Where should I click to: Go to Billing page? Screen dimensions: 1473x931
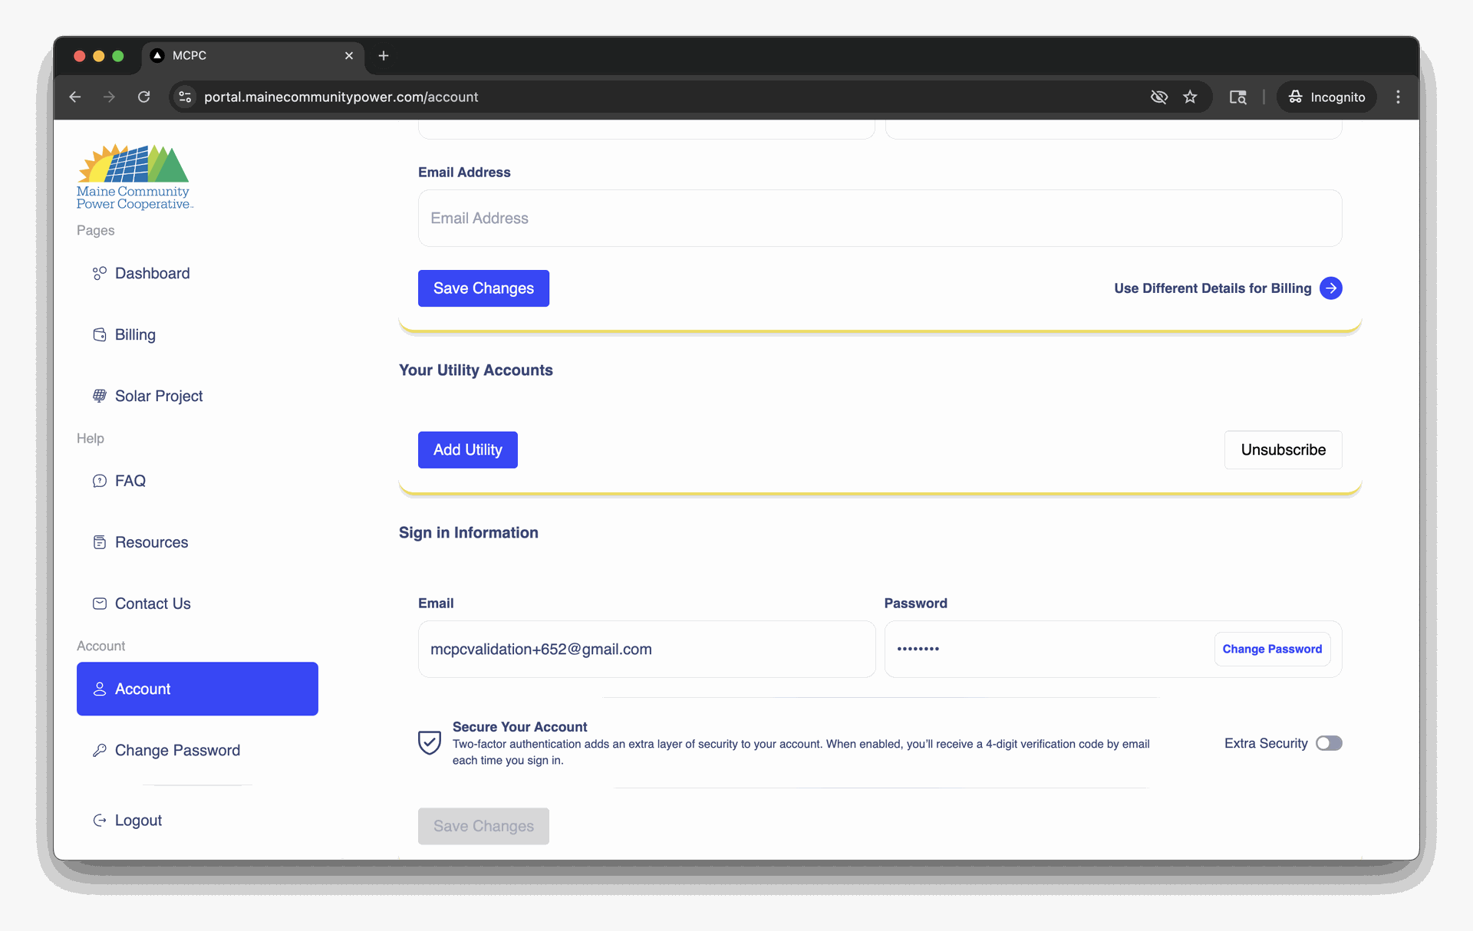click(135, 334)
